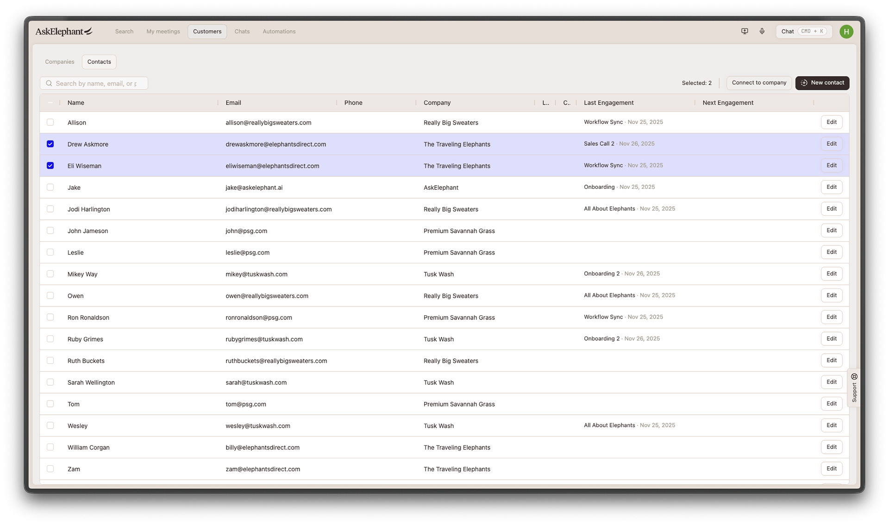
Task: Click Tusk Wash in Mikey Way's row
Action: point(438,274)
